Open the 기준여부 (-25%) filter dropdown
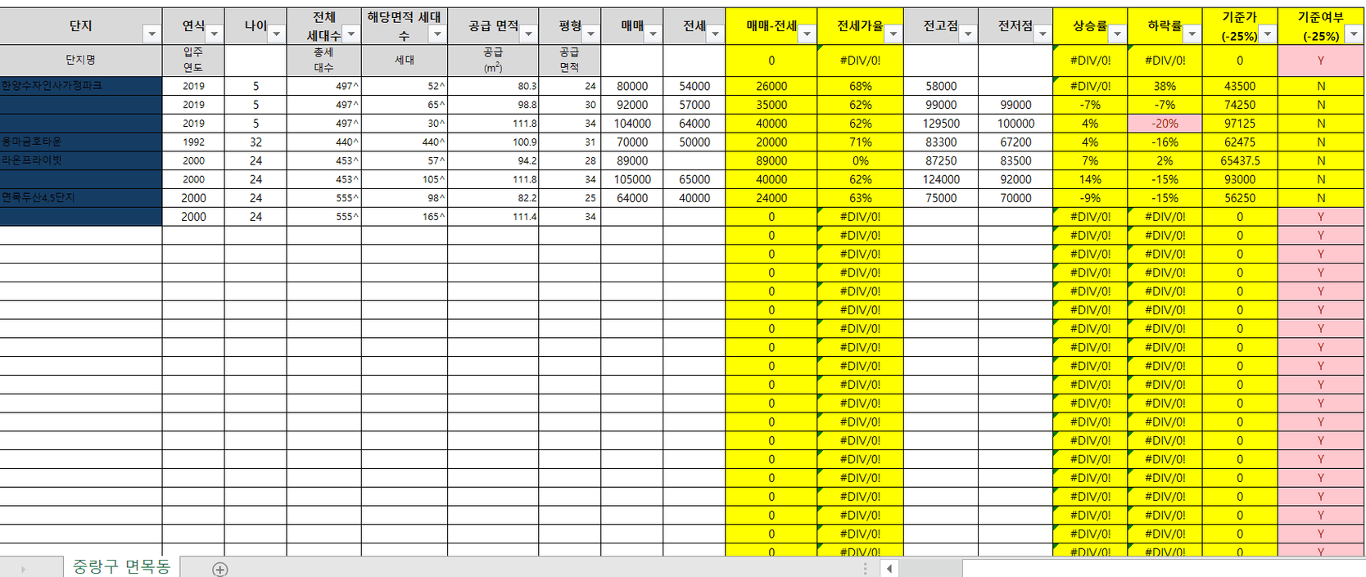This screenshot has height=577, width=1366. pyautogui.click(x=1354, y=34)
